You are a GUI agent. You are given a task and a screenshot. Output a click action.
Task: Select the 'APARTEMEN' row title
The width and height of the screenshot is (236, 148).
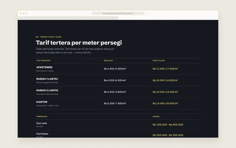44,67
